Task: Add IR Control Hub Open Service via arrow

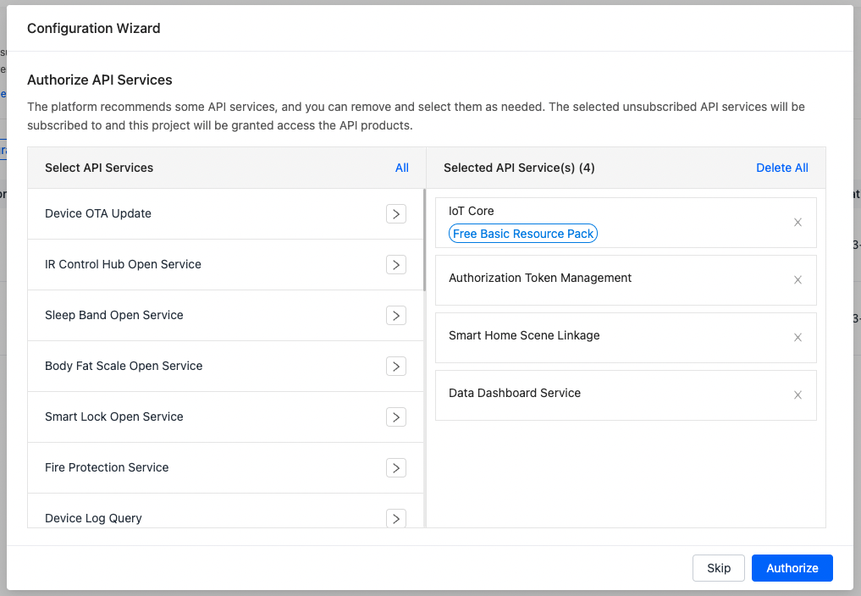Action: pyautogui.click(x=395, y=264)
